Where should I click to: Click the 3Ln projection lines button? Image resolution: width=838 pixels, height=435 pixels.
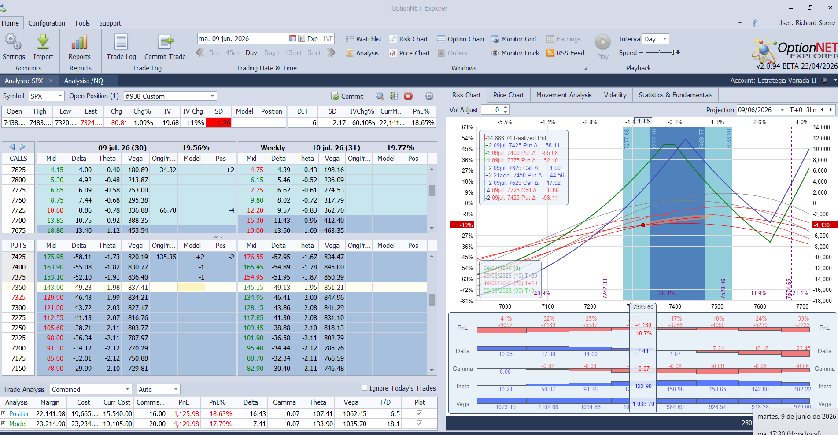point(812,110)
